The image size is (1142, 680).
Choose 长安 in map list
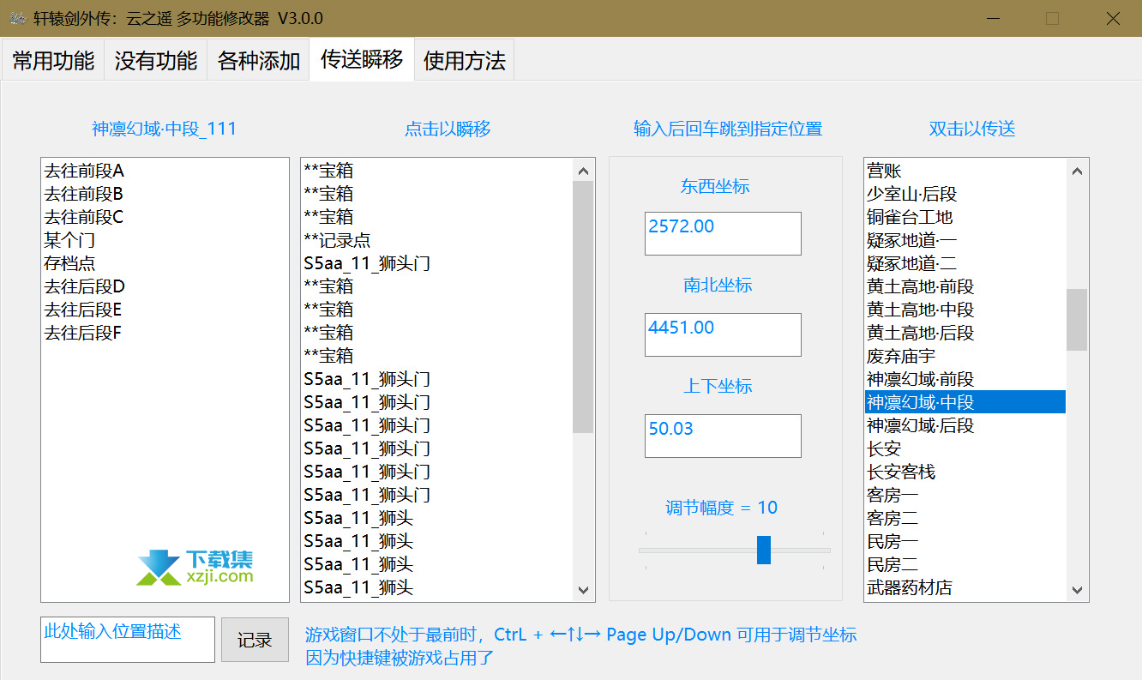pos(965,448)
